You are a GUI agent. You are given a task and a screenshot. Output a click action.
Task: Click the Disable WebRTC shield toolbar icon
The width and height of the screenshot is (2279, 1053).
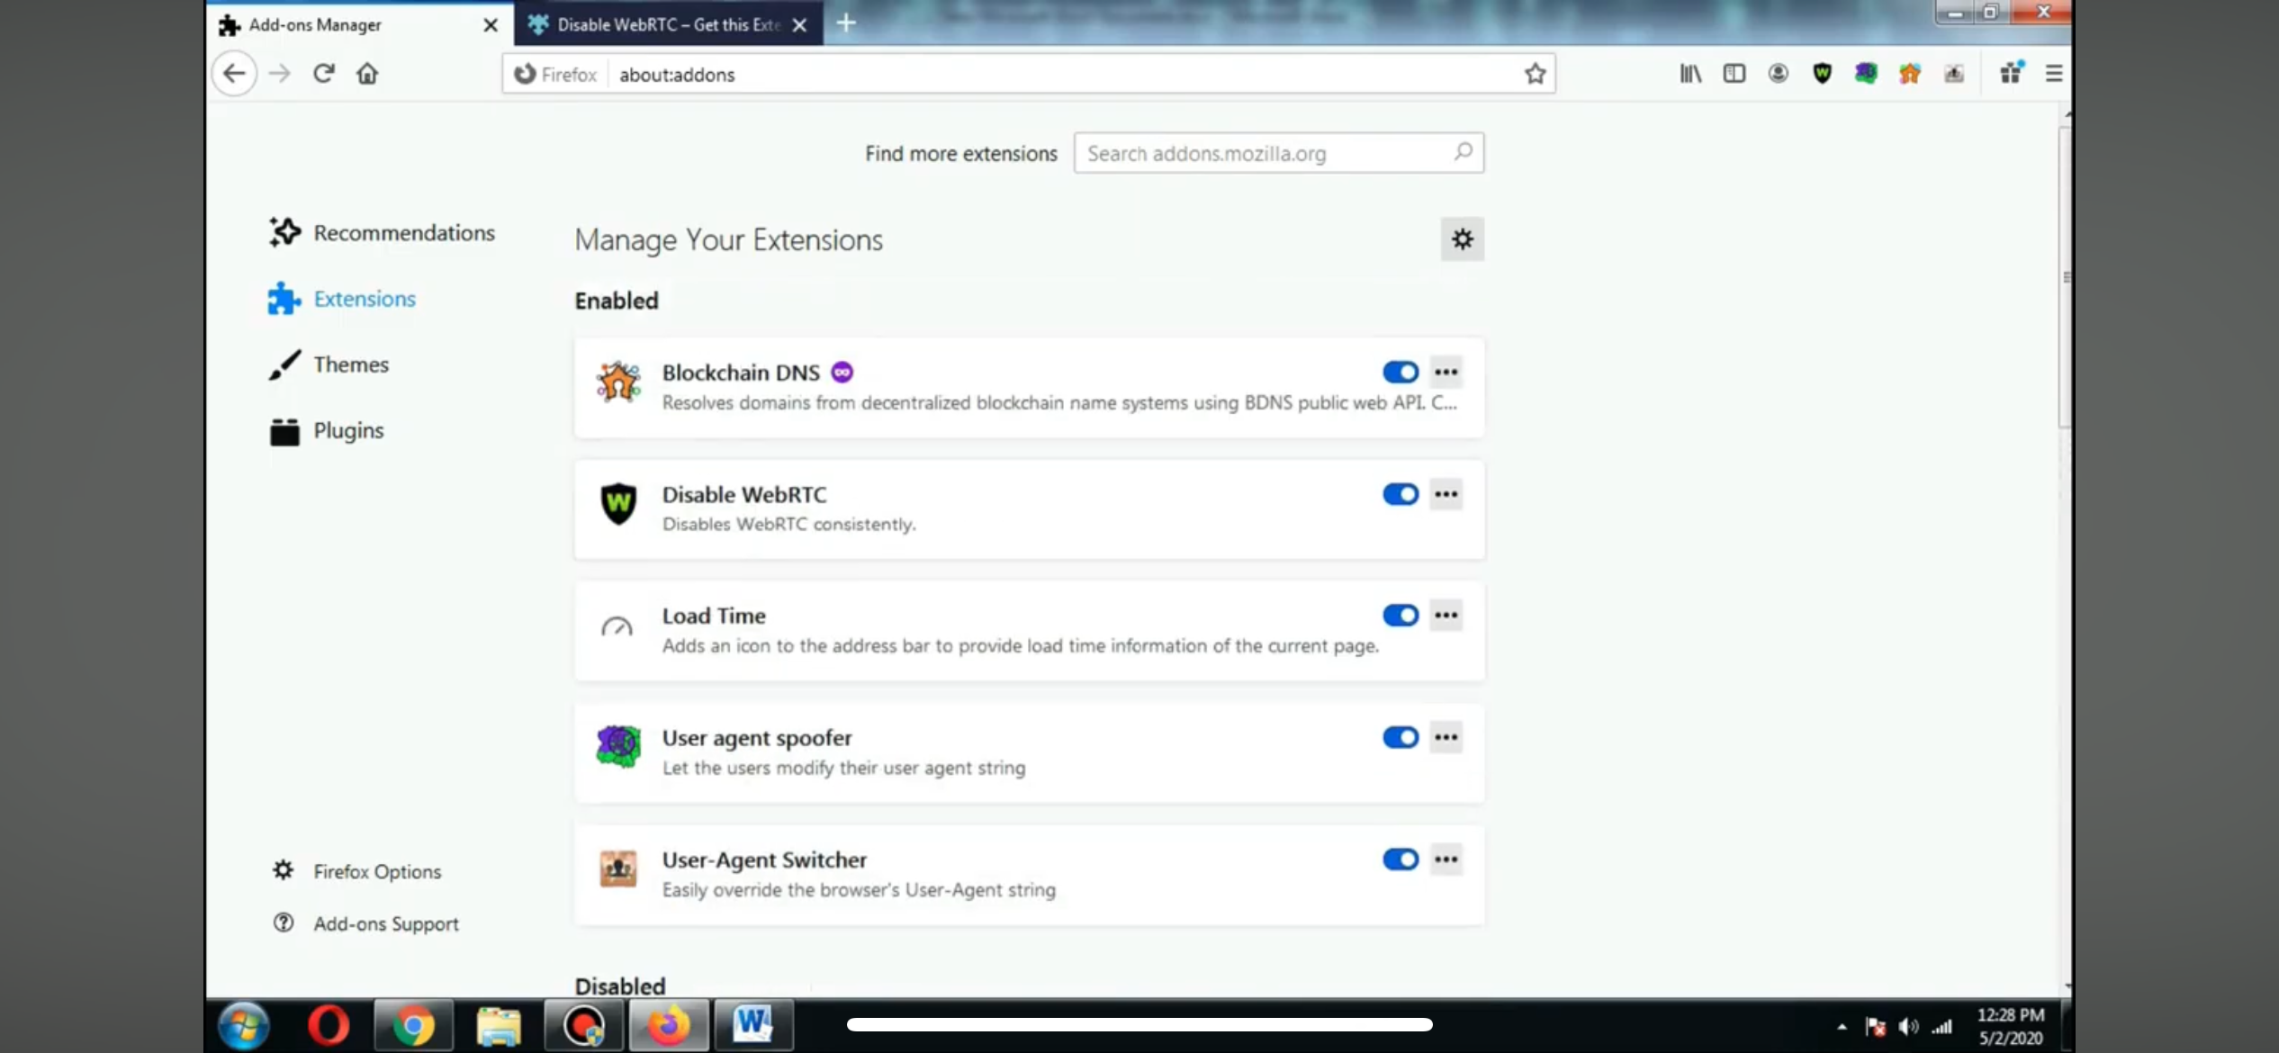click(1822, 74)
